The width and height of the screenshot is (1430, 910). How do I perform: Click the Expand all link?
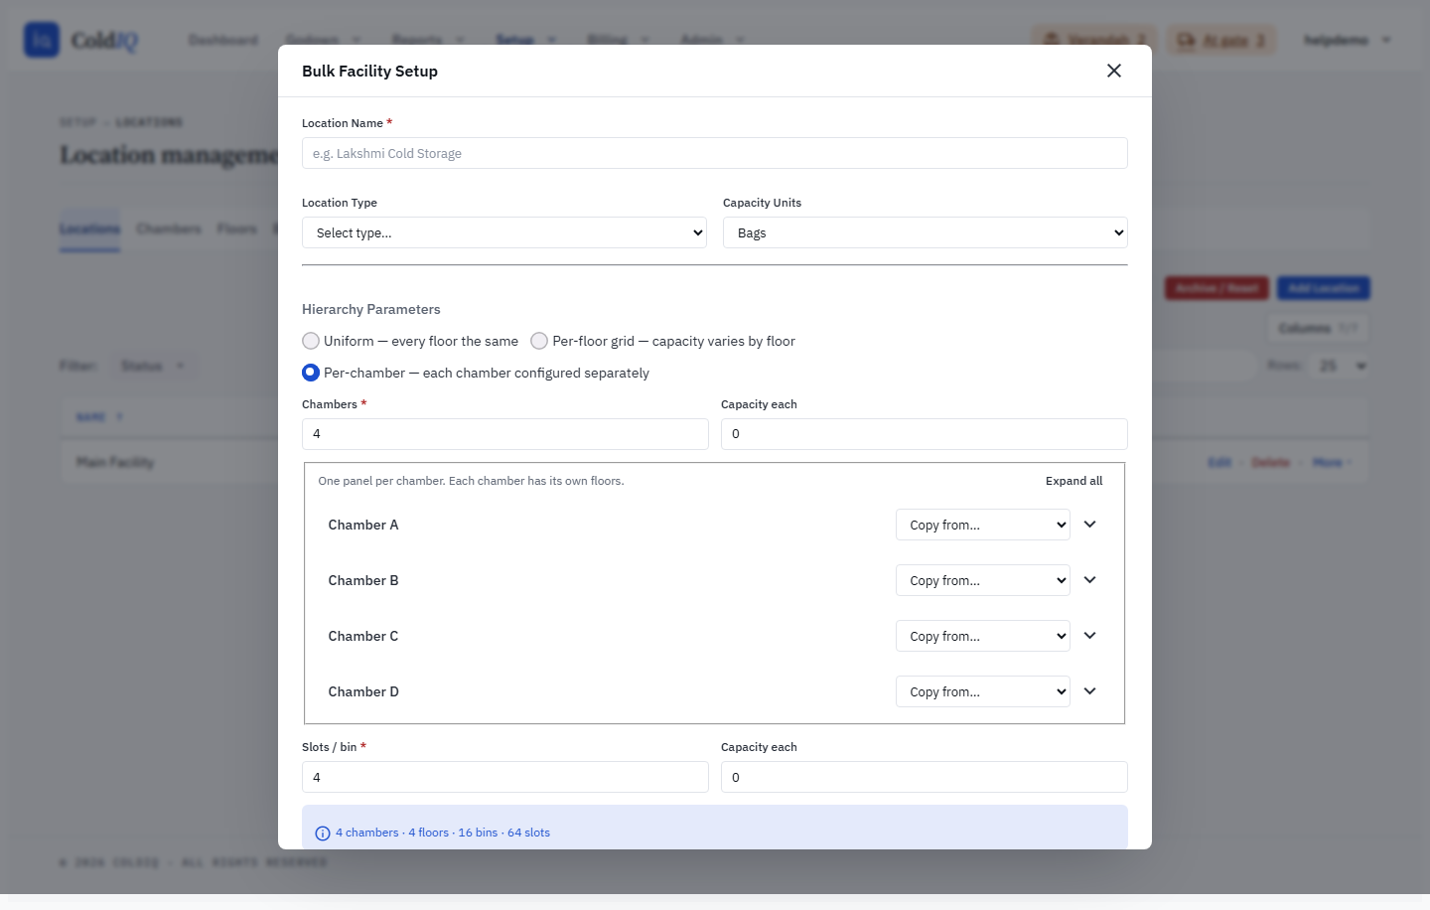pyautogui.click(x=1073, y=481)
